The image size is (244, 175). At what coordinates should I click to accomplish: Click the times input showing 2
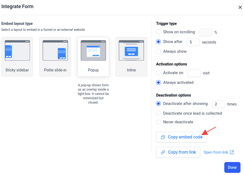click(x=219, y=104)
